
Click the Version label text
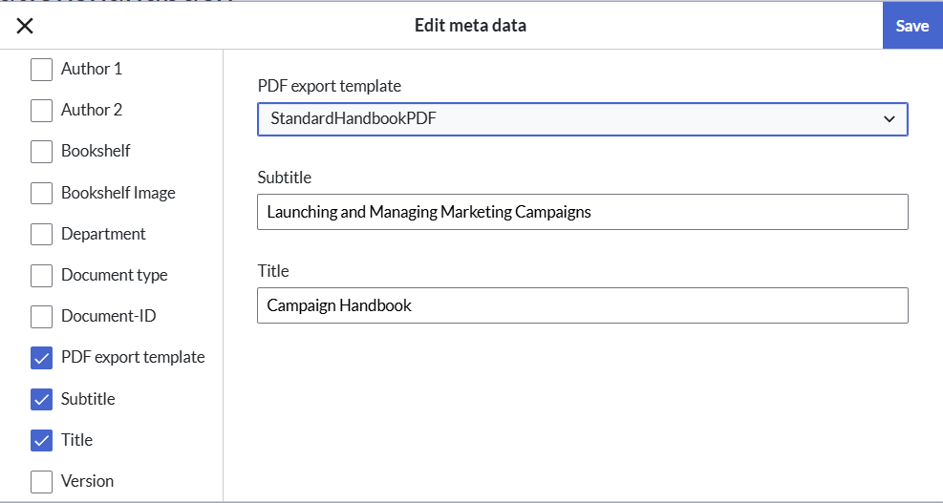[87, 481]
